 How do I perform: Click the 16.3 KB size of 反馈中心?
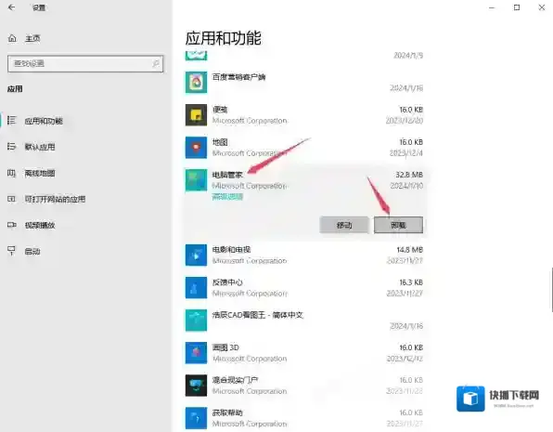click(411, 282)
